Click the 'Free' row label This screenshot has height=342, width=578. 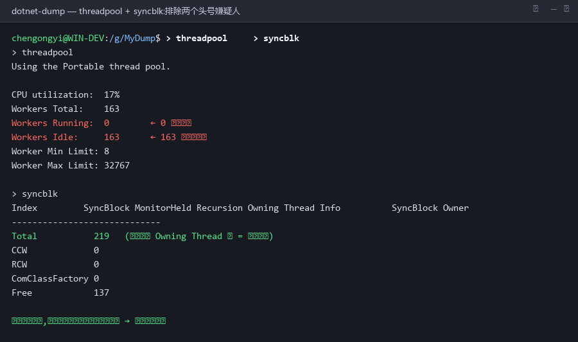click(22, 292)
